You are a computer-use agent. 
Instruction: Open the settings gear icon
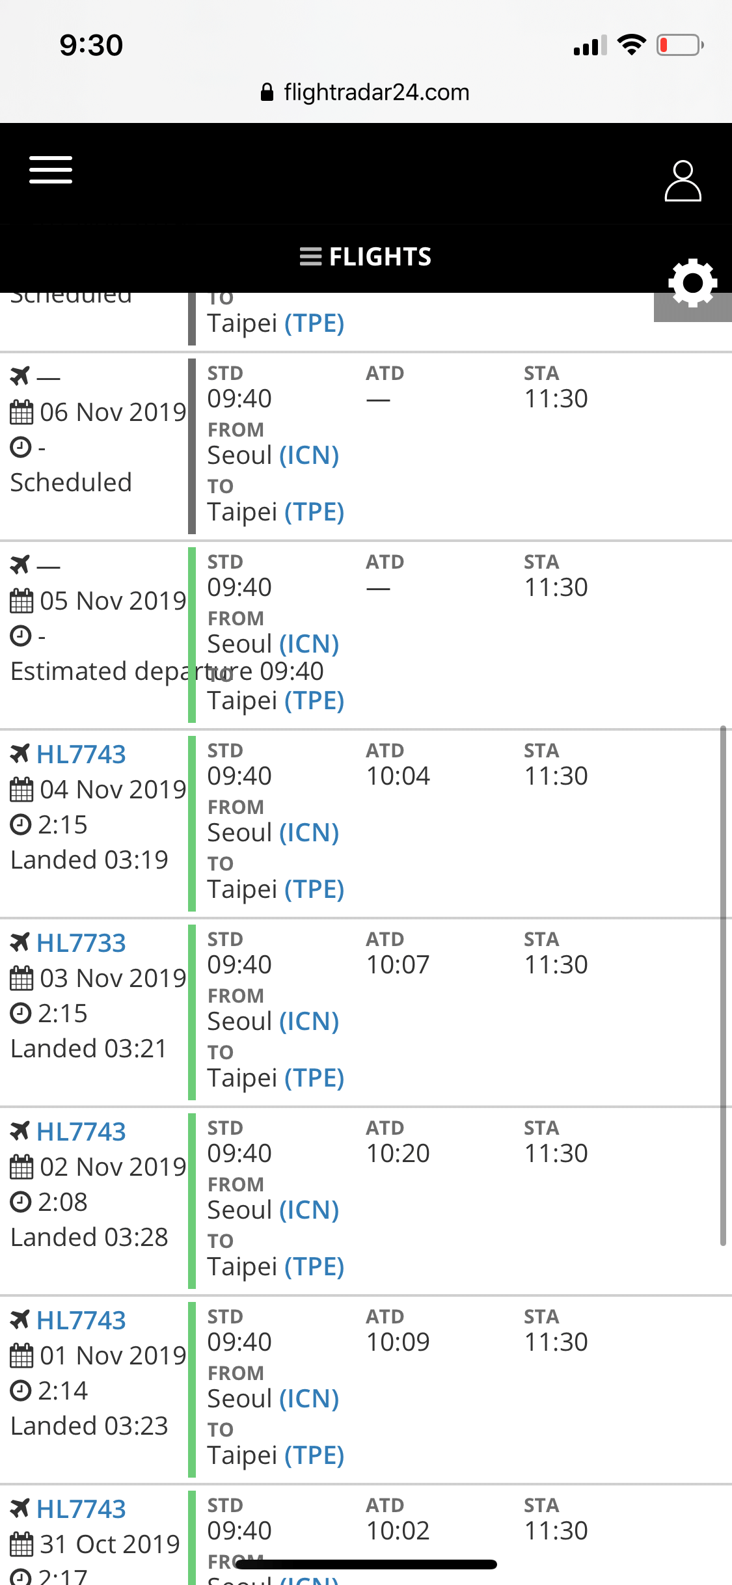pyautogui.click(x=692, y=283)
